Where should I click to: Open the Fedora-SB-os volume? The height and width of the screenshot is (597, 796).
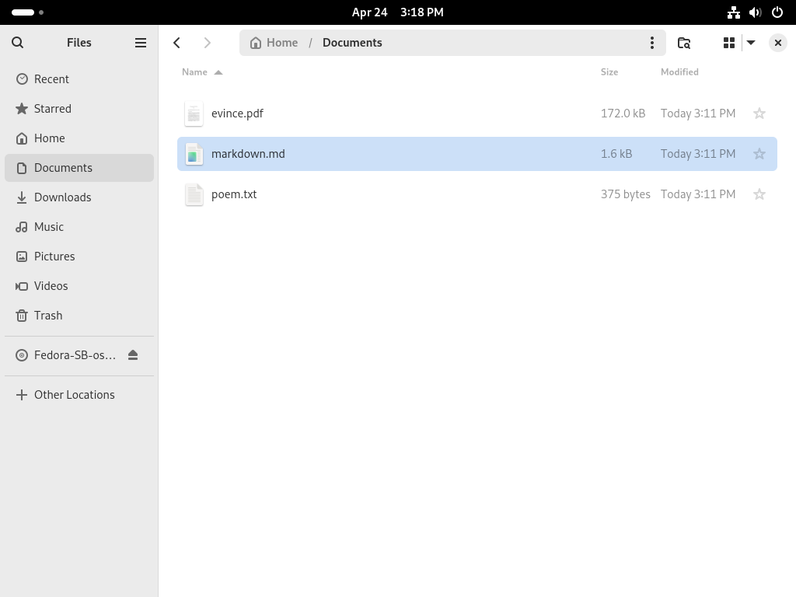[75, 354]
